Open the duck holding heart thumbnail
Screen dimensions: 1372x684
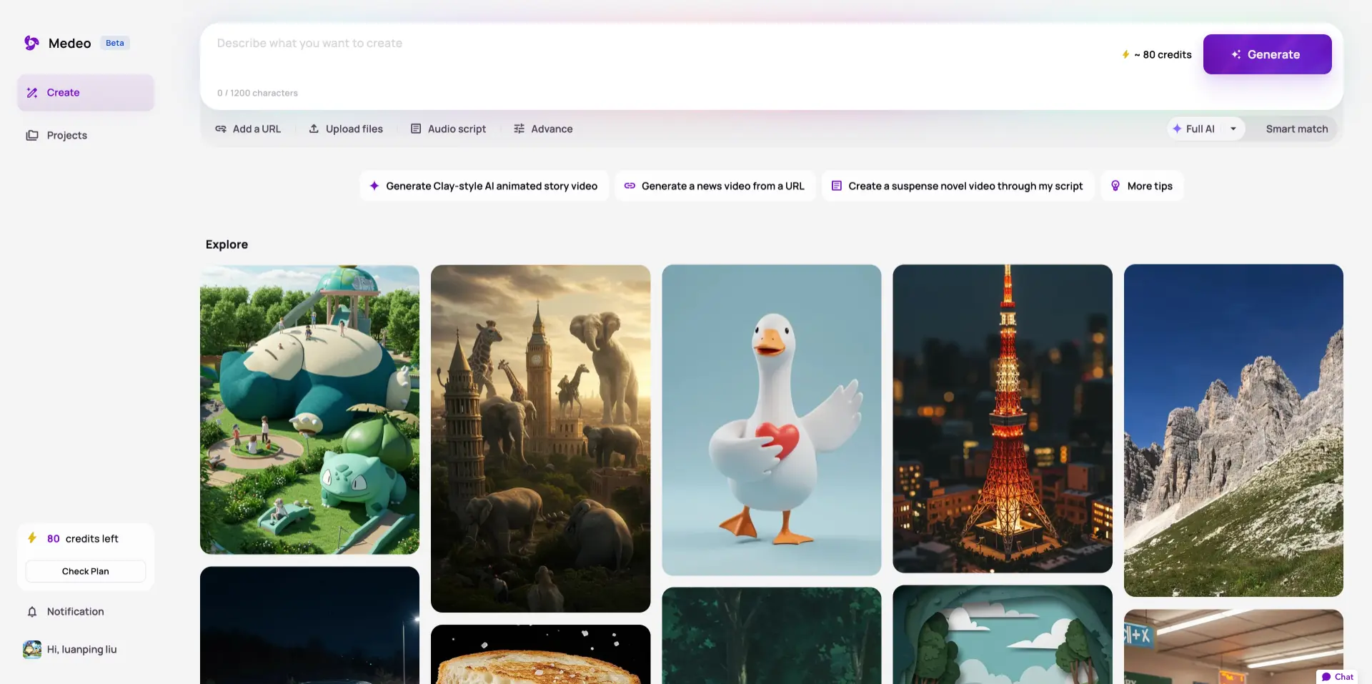(x=772, y=420)
